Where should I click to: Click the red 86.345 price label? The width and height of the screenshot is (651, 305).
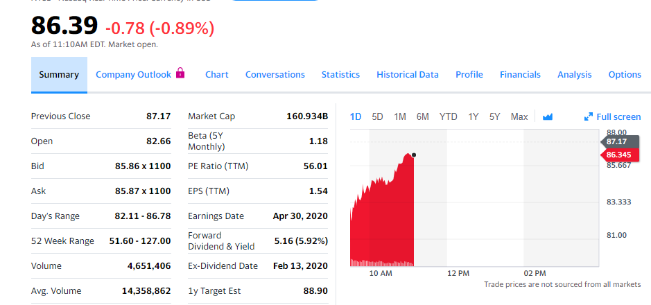point(618,154)
